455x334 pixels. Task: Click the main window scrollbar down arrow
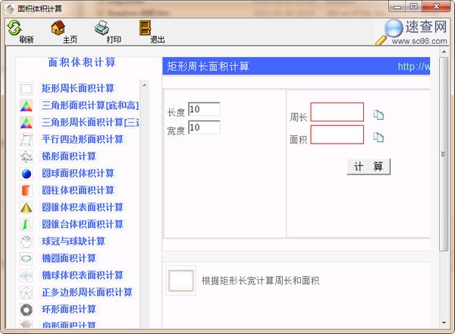click(444, 323)
